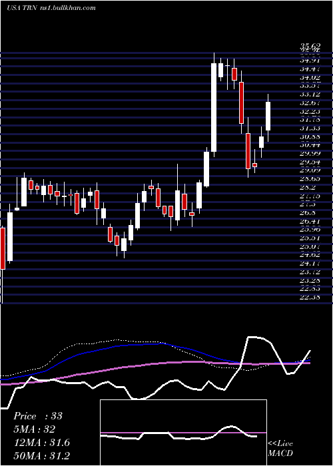Click the 30.88 price axis label
The image size is (333, 466).
point(310,136)
